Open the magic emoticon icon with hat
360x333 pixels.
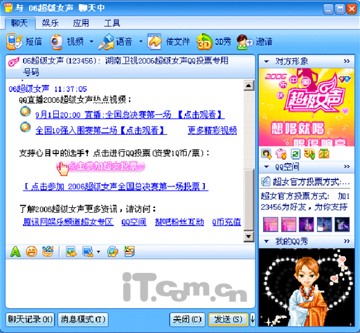point(48,251)
